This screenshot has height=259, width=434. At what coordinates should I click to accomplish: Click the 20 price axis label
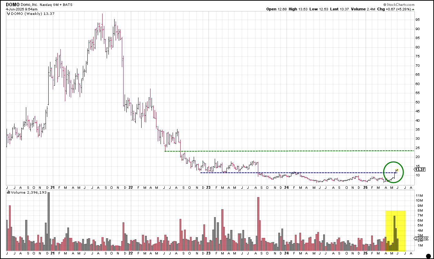pyautogui.click(x=417, y=157)
